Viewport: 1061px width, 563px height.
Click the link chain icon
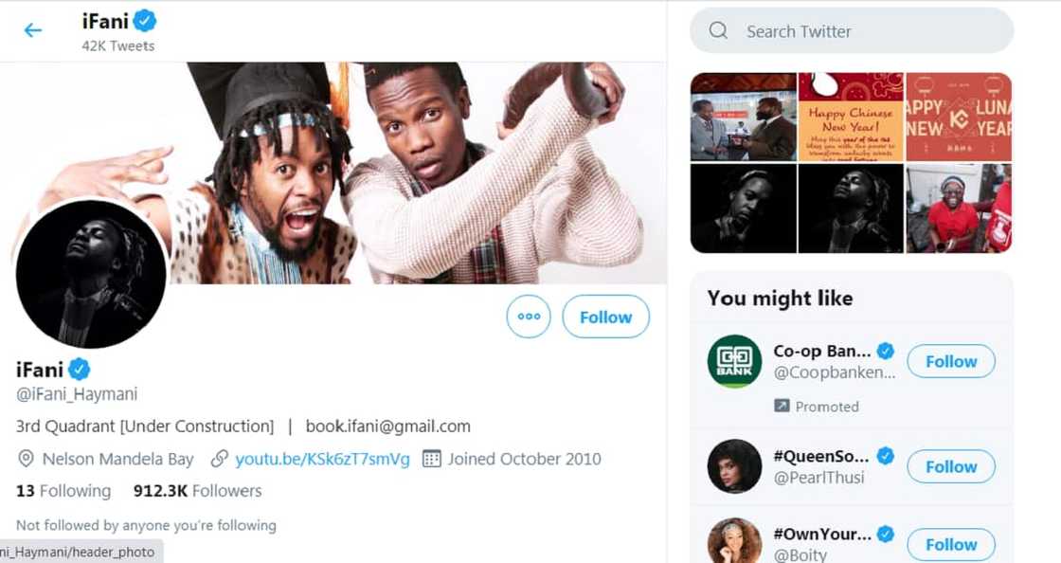[x=220, y=459]
